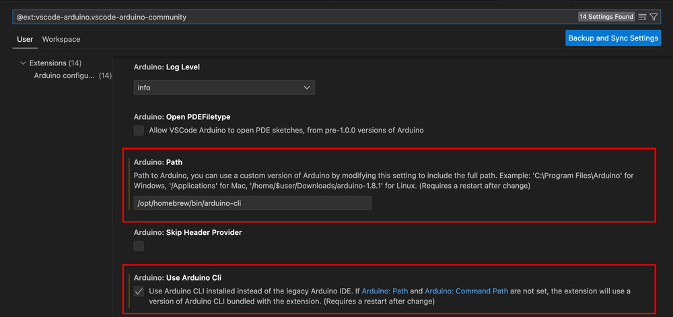Enable the Open PDEFiletype checkbox
The height and width of the screenshot is (317, 673).
click(139, 130)
